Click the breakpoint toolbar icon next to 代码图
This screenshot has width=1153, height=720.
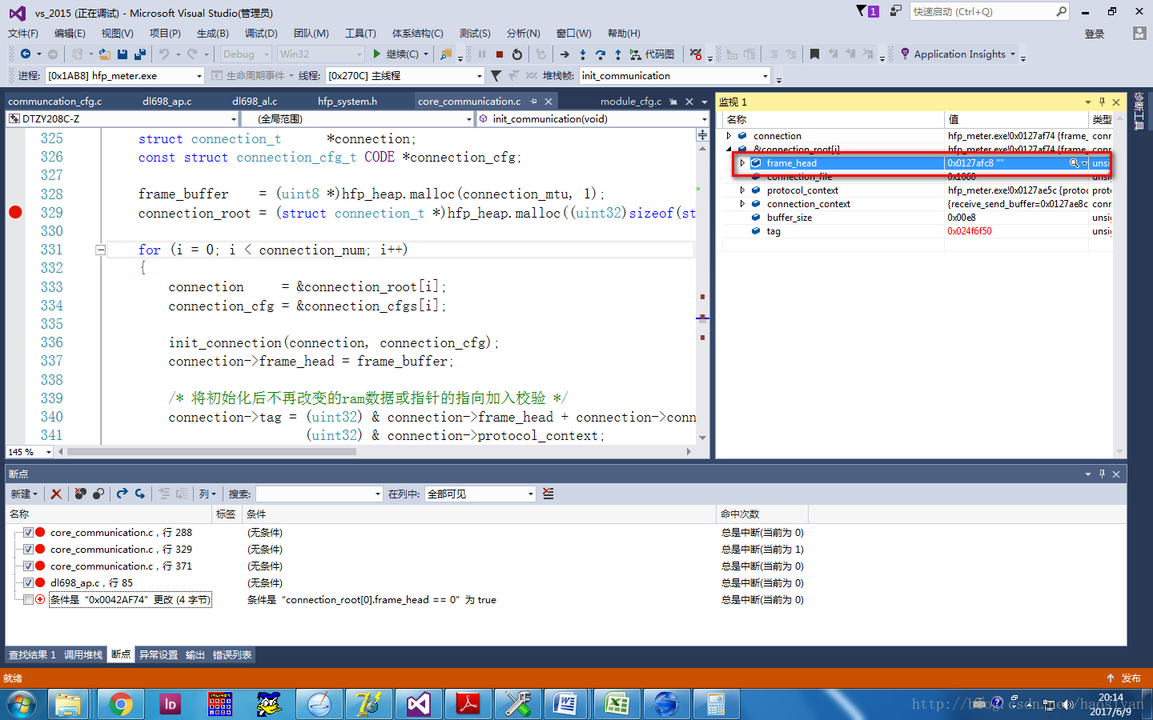(x=696, y=54)
